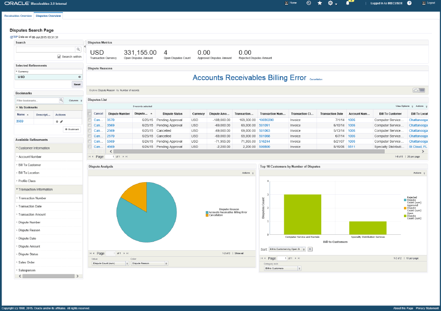Click the recent items clock icon
The height and width of the screenshot is (311, 441).
click(308, 3)
